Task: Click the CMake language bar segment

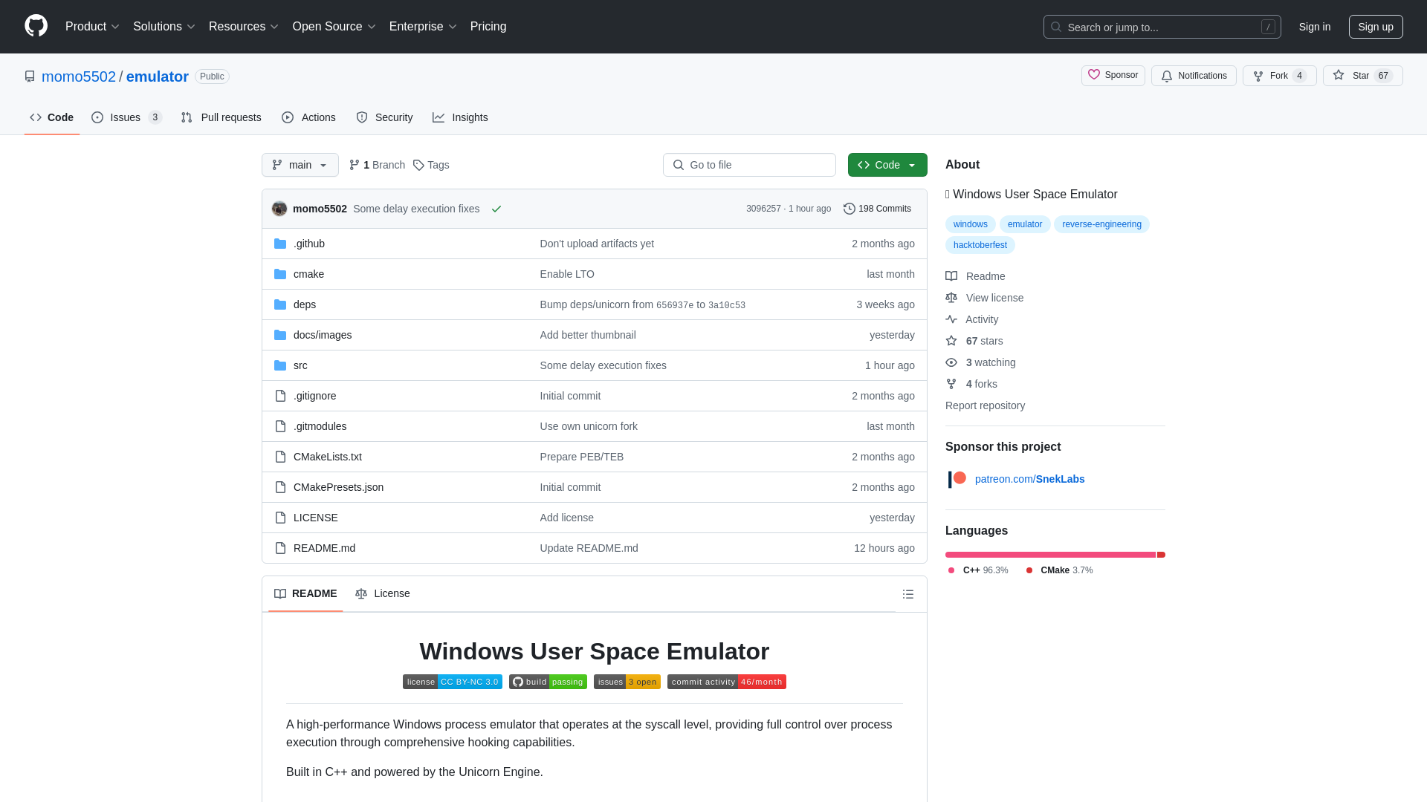Action: coord(1161,555)
